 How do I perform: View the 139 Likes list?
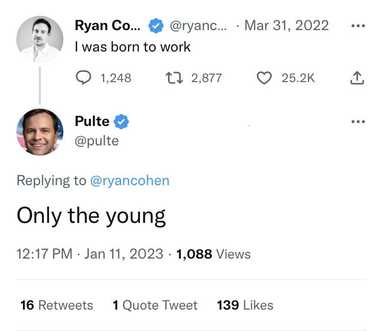coord(245,305)
